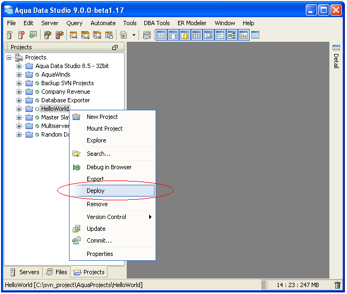This screenshot has width=347, height=294.
Task: Click the blue-framed query window magnifier icon
Action: [97, 35]
